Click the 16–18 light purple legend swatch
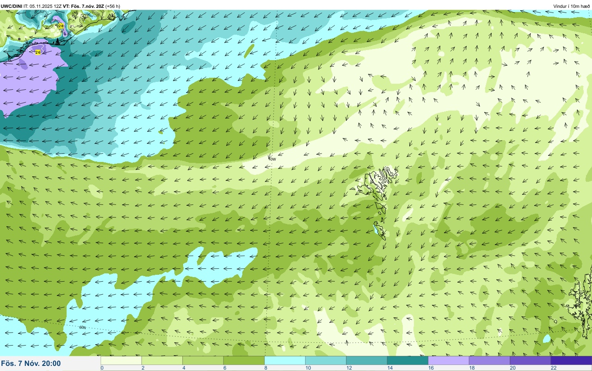The height and width of the screenshot is (371, 592). click(449, 360)
